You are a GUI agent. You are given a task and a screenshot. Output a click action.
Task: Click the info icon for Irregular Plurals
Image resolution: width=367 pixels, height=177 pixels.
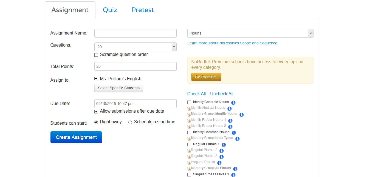coord(219,163)
